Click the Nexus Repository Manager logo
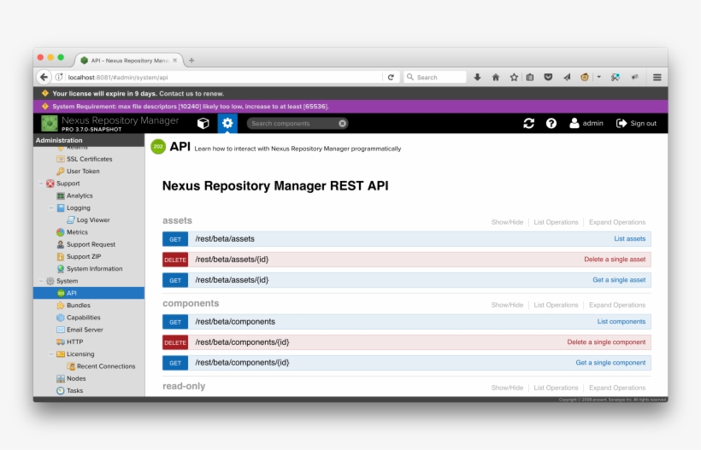This screenshot has width=701, height=450. [x=50, y=123]
